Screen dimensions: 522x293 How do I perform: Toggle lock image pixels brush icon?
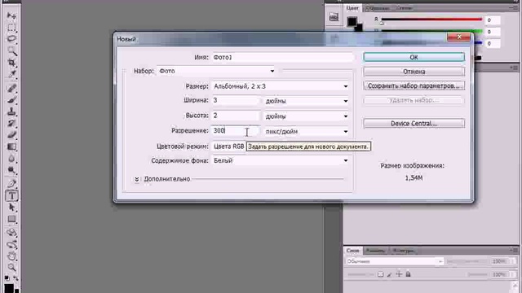pyautogui.click(x=390, y=274)
